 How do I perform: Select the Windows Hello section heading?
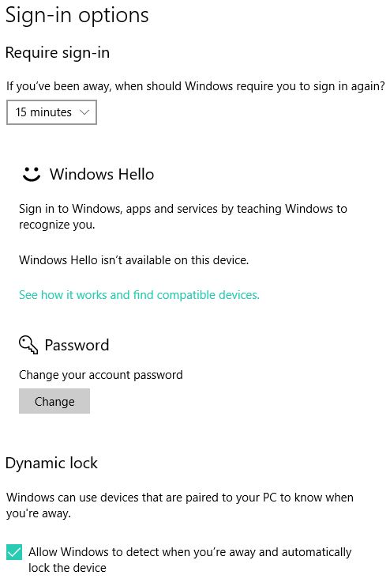(x=102, y=174)
